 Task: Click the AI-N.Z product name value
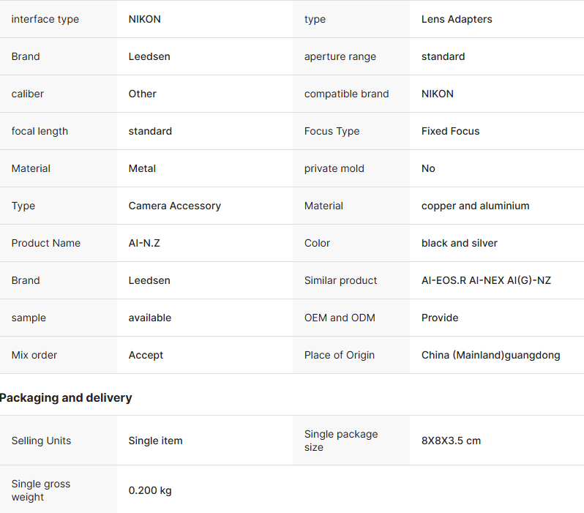pyautogui.click(x=144, y=243)
